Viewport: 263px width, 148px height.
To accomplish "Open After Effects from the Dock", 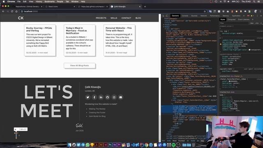I will coord(115,145).
